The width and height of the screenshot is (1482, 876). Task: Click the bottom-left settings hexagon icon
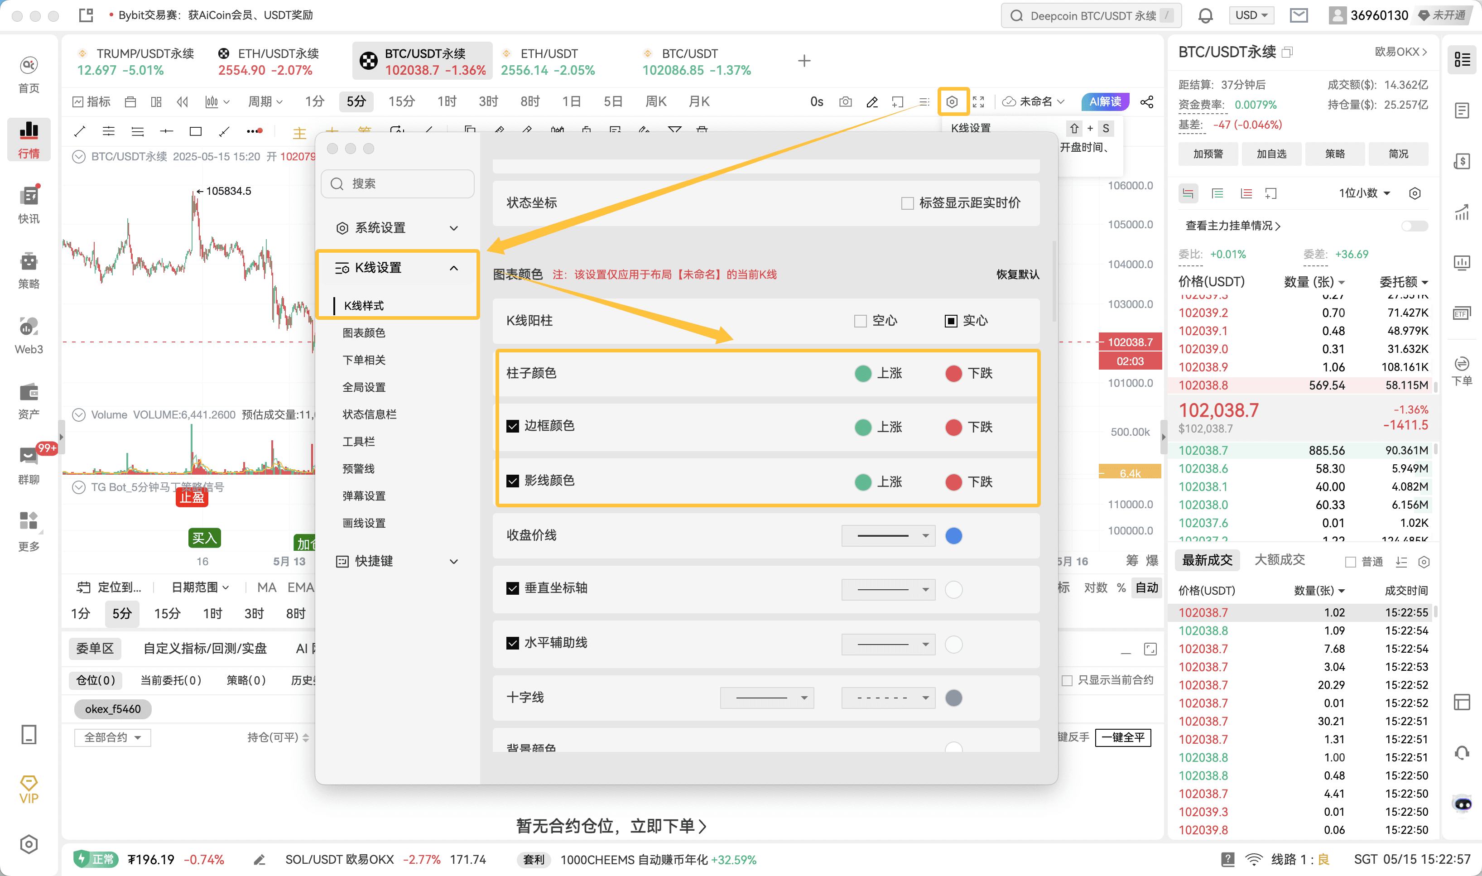(29, 844)
